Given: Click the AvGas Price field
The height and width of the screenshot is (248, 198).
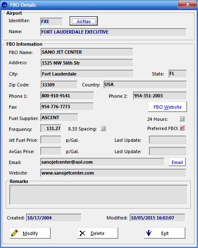Looking at the screenshot, I should 51,151.
